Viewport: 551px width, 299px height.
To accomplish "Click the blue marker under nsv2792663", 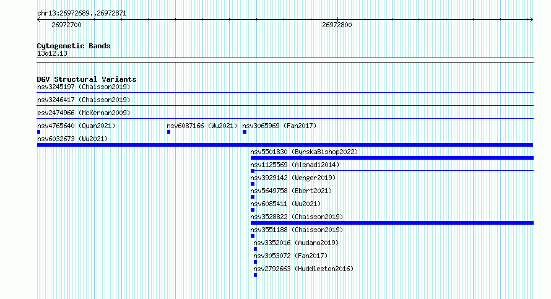I will pyautogui.click(x=256, y=275).
